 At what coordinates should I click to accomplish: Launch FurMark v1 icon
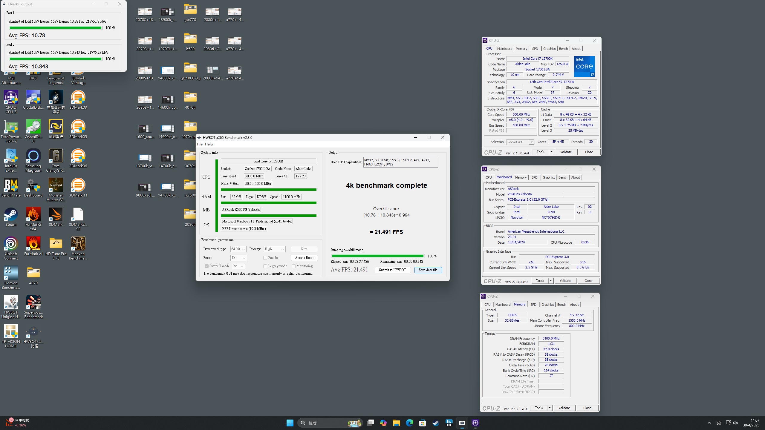click(33, 246)
